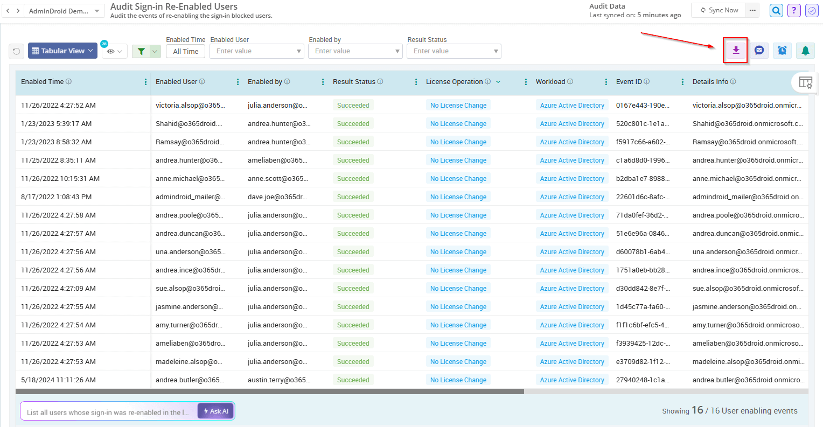823x427 pixels.
Task: Click the Enabled Time column header
Action: 43,81
